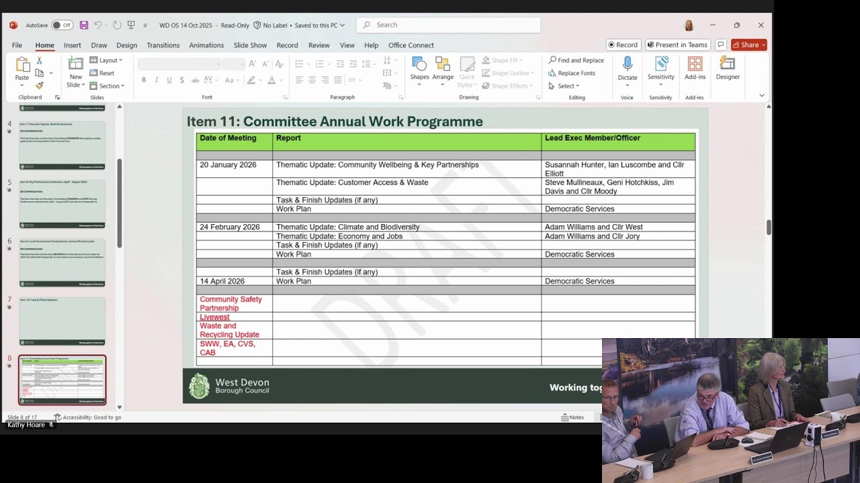Open the Slide Show tab

tap(250, 45)
